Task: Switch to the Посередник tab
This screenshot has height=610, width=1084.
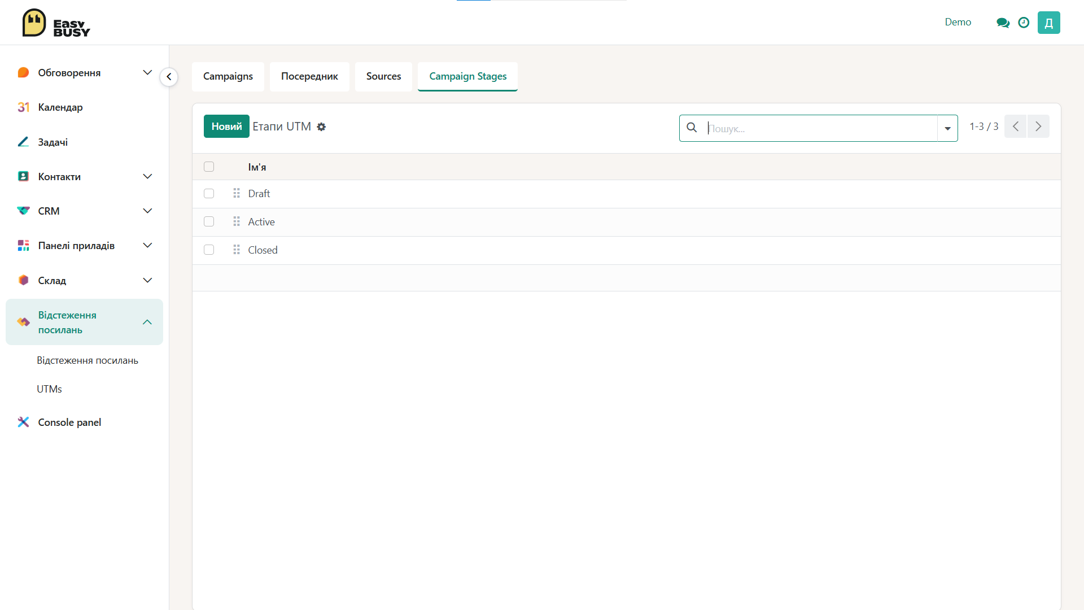Action: coord(309,76)
